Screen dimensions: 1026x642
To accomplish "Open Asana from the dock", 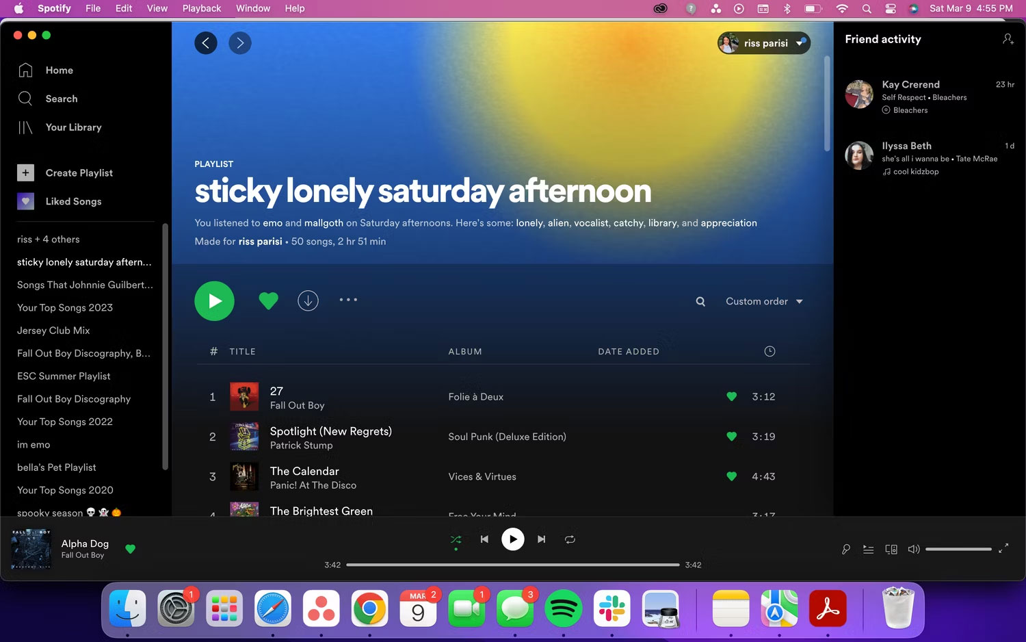I will pos(321,608).
